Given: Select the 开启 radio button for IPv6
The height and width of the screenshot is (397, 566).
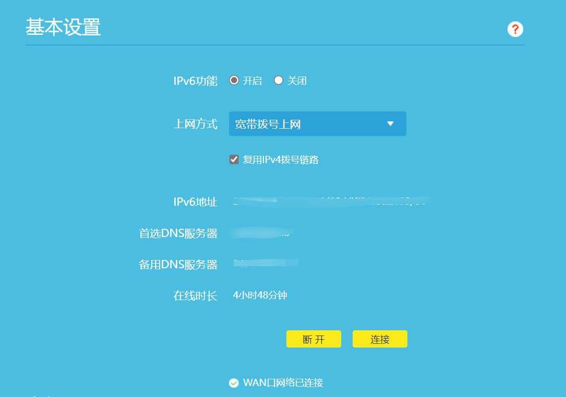Looking at the screenshot, I should coord(234,80).
